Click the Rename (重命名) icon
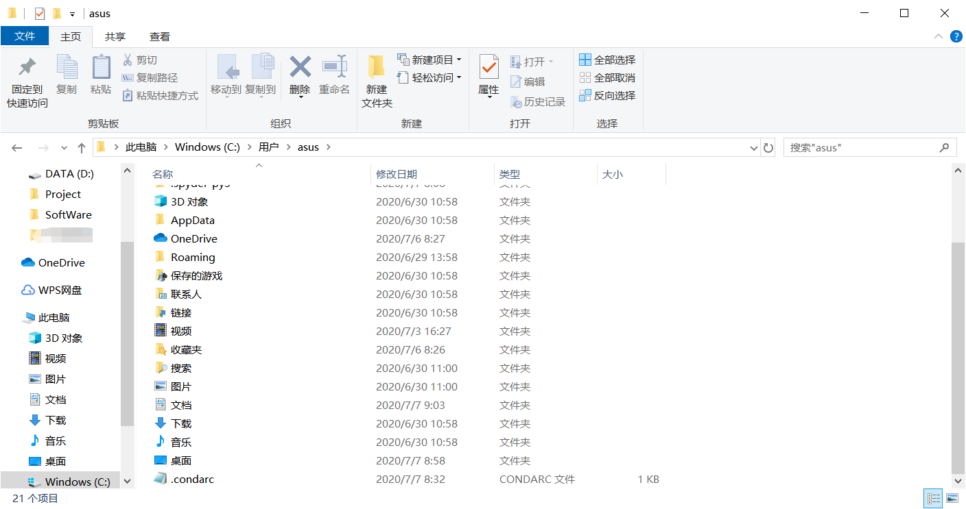Viewport: 966px width, 509px height. (334, 67)
